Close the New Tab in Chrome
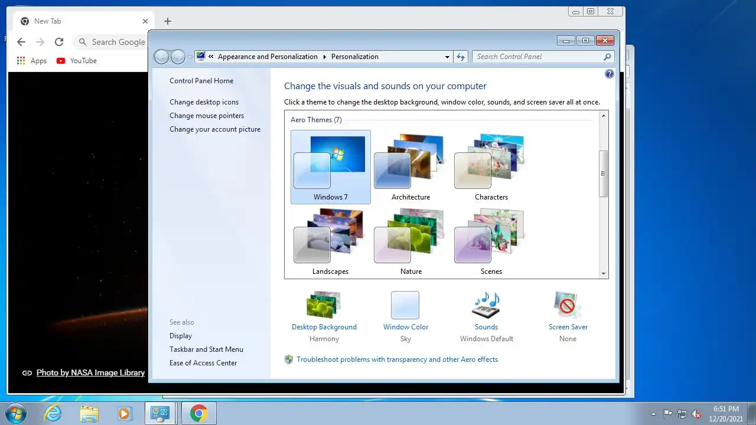The width and height of the screenshot is (756, 425). pyautogui.click(x=145, y=21)
